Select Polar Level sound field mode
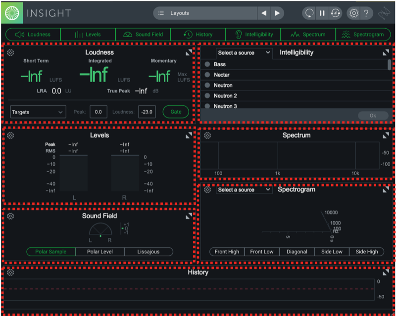Viewport: 396px width, 317px height. coord(100,252)
